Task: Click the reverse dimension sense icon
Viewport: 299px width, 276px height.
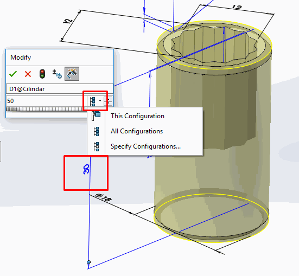Action: click(x=57, y=74)
